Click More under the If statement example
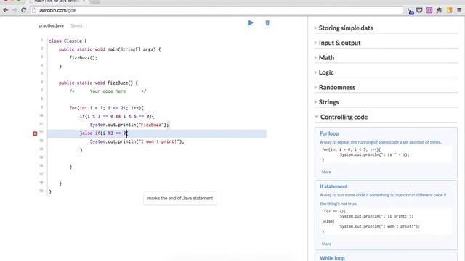 pyautogui.click(x=326, y=244)
